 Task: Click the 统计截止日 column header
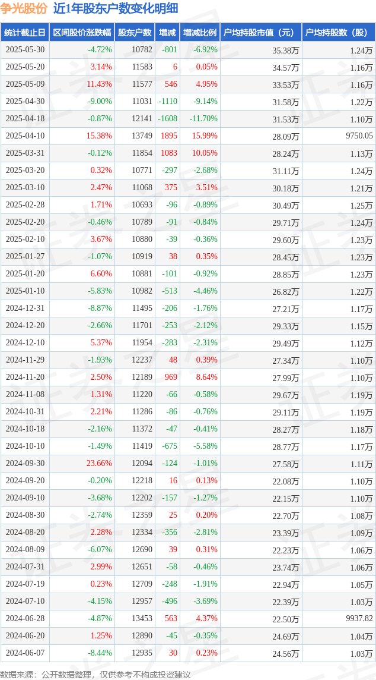[25, 33]
